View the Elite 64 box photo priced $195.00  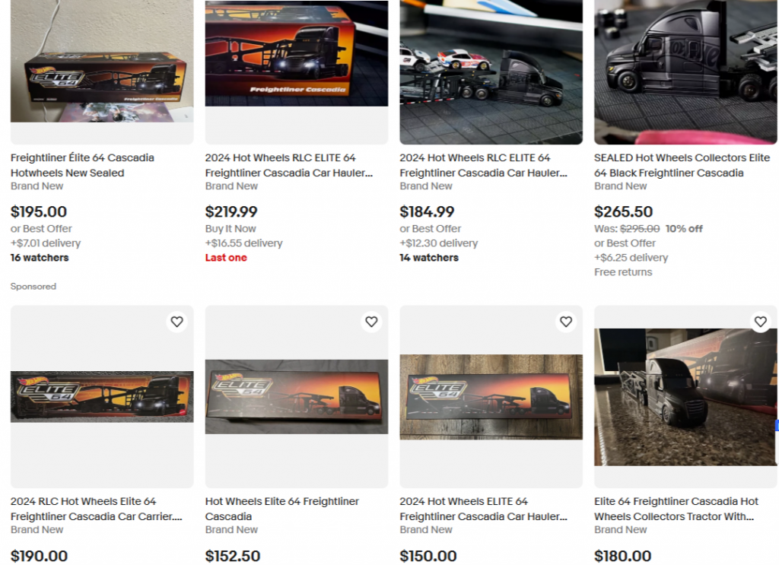coord(102,71)
